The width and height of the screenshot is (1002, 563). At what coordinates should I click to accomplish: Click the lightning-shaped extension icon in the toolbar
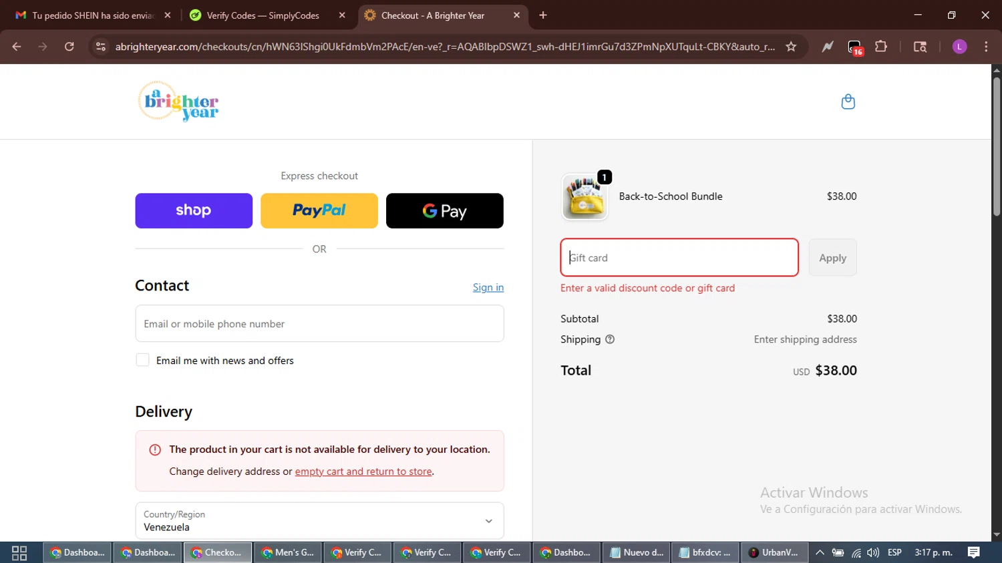828,47
